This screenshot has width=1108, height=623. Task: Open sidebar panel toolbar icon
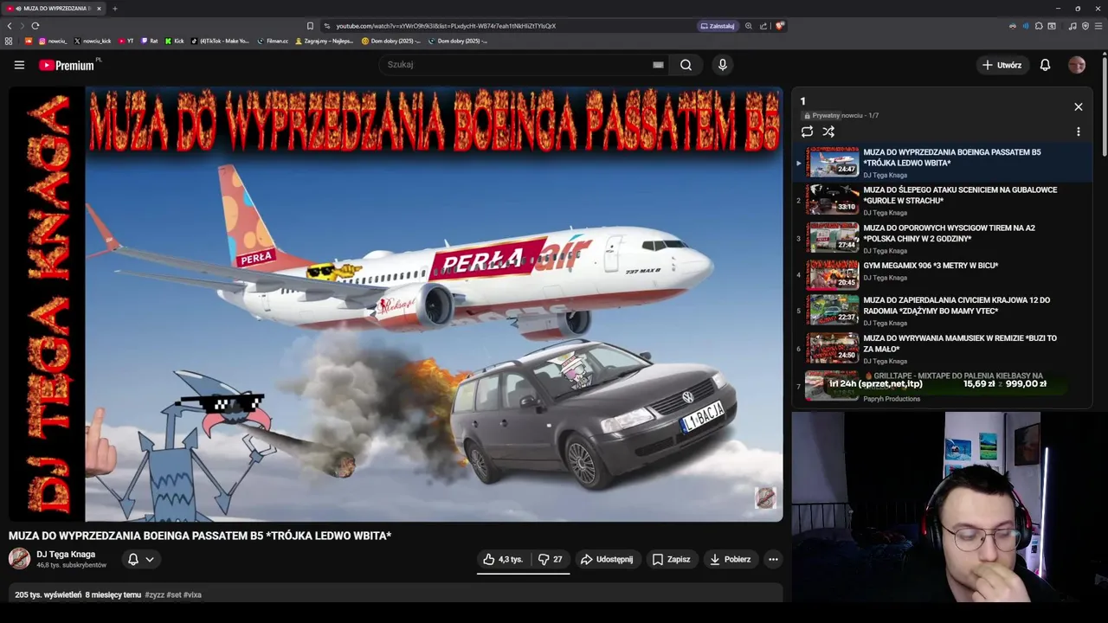[x=1052, y=26]
